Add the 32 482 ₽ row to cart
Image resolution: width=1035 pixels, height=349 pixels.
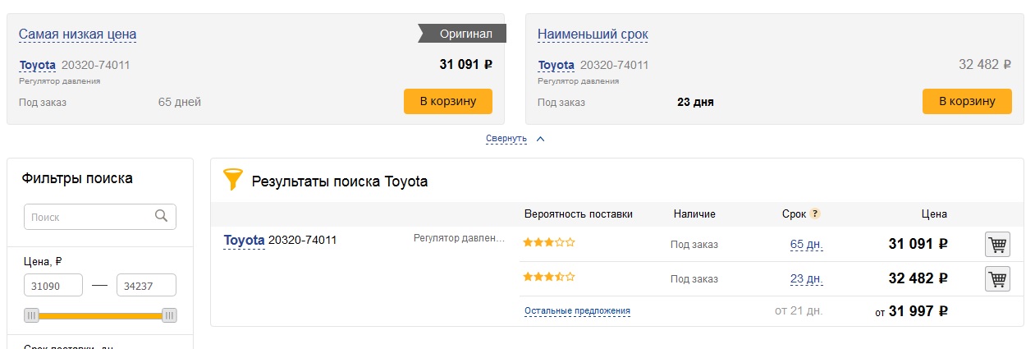pos(997,279)
